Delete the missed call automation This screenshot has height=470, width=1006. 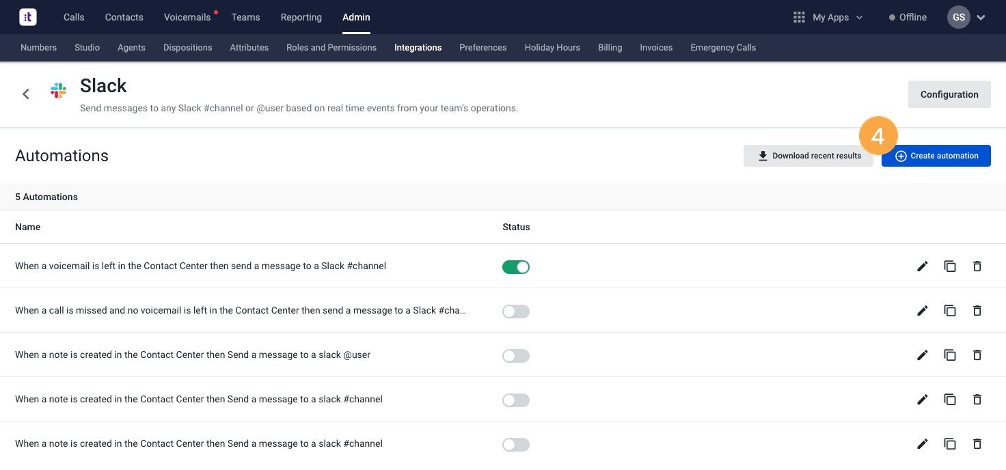(x=977, y=311)
